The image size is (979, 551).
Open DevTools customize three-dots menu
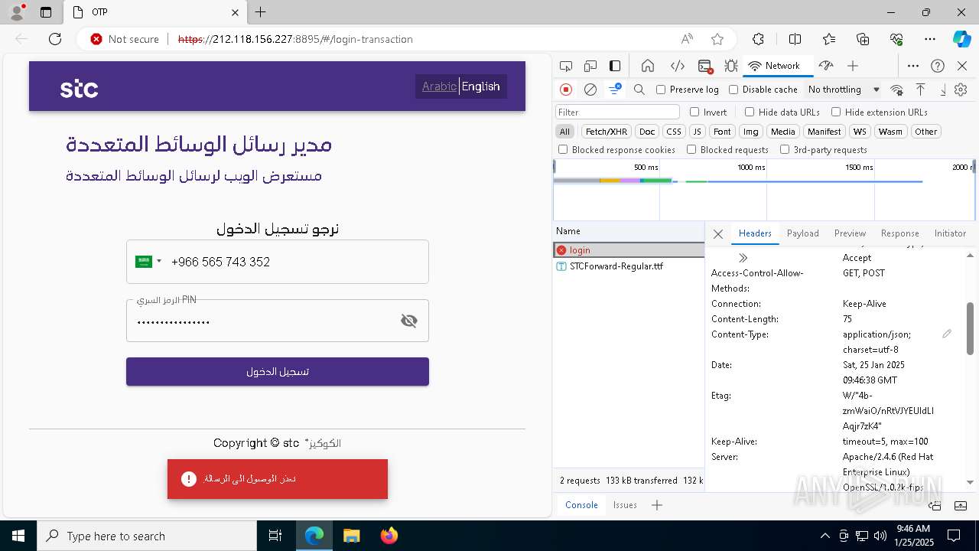pos(913,66)
